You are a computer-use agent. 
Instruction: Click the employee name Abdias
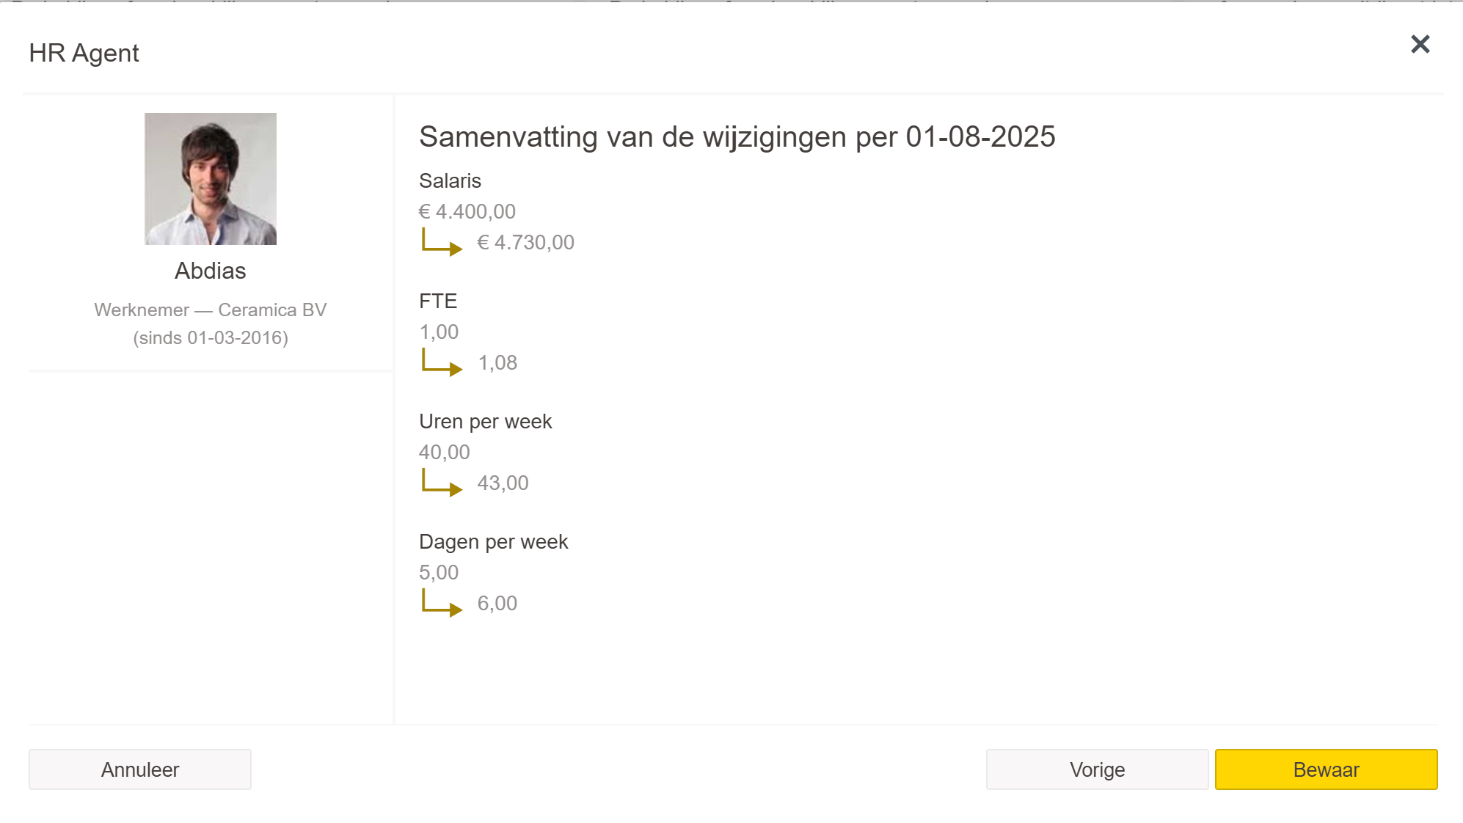(x=211, y=271)
